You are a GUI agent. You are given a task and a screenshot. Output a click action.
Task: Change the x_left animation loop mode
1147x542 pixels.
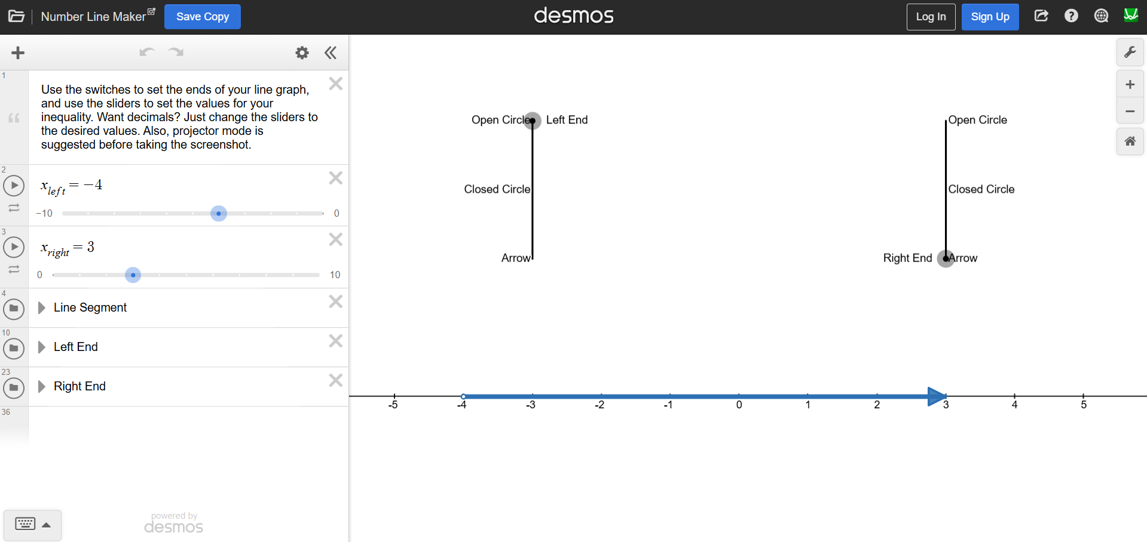14,208
